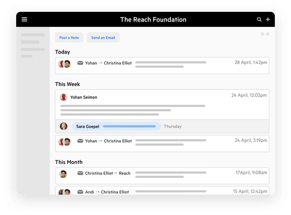The image size is (291, 215).
Task: Click envelope icon on Christina Elliot to Reach email
Action: coord(80,173)
